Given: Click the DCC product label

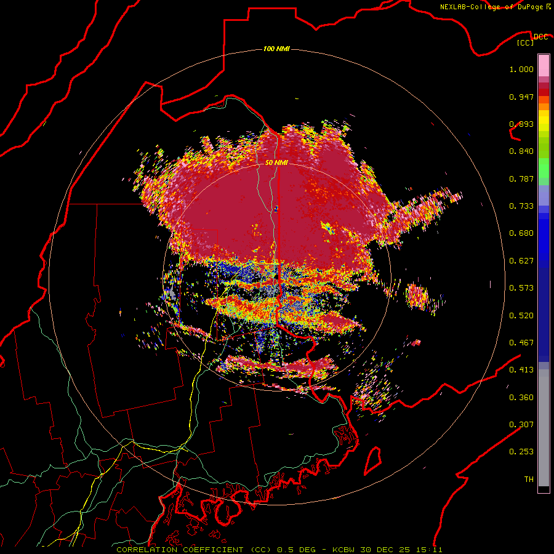Looking at the screenshot, I should point(541,37).
